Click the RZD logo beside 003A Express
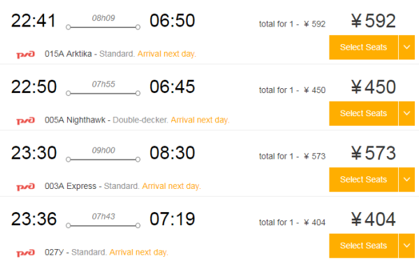This screenshot has height=261, width=419. click(26, 187)
